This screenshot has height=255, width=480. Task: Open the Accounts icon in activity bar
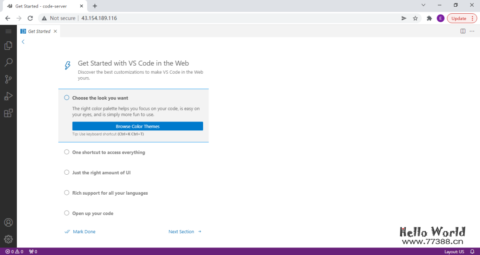[8, 223]
